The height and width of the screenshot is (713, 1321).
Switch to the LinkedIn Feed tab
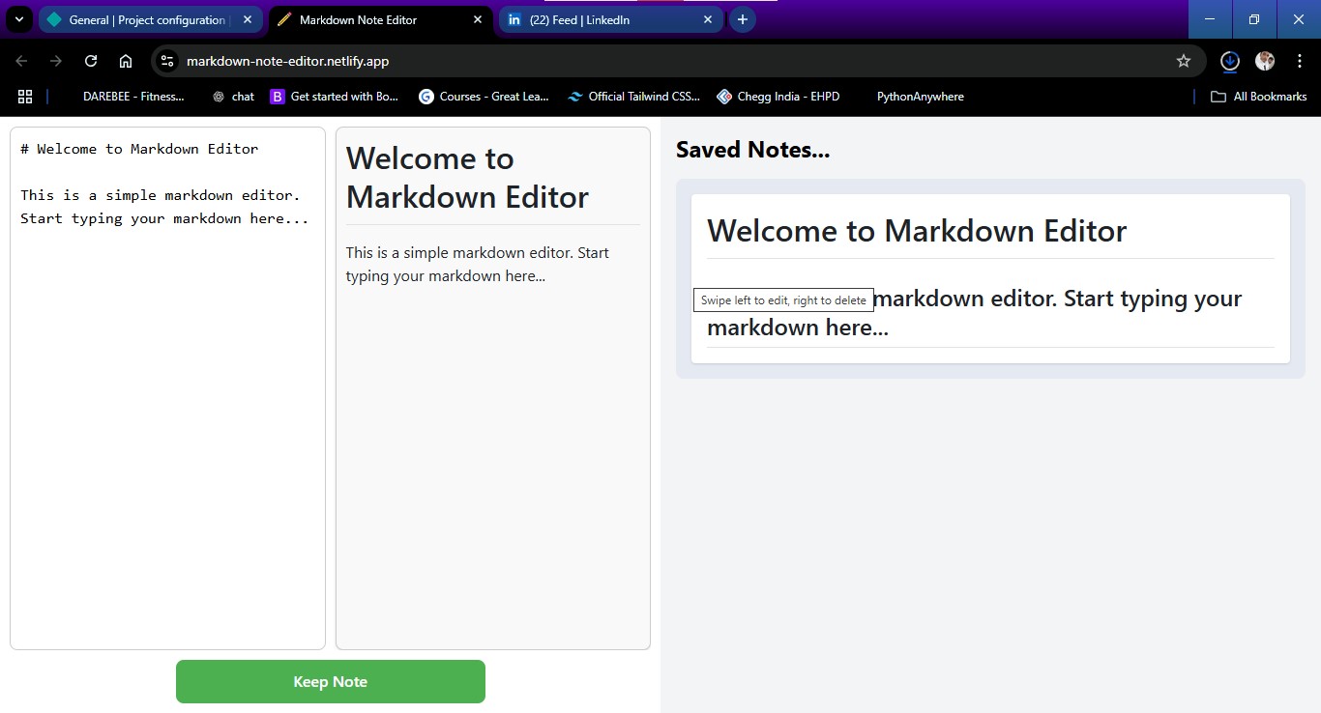(x=590, y=18)
